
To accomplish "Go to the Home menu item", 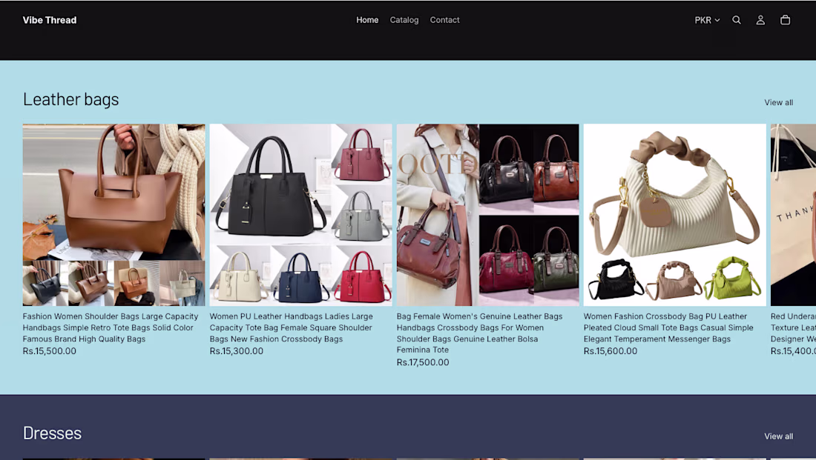I will tap(367, 20).
